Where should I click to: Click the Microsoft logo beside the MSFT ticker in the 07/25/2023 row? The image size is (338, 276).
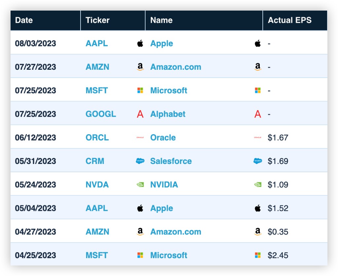[140, 91]
